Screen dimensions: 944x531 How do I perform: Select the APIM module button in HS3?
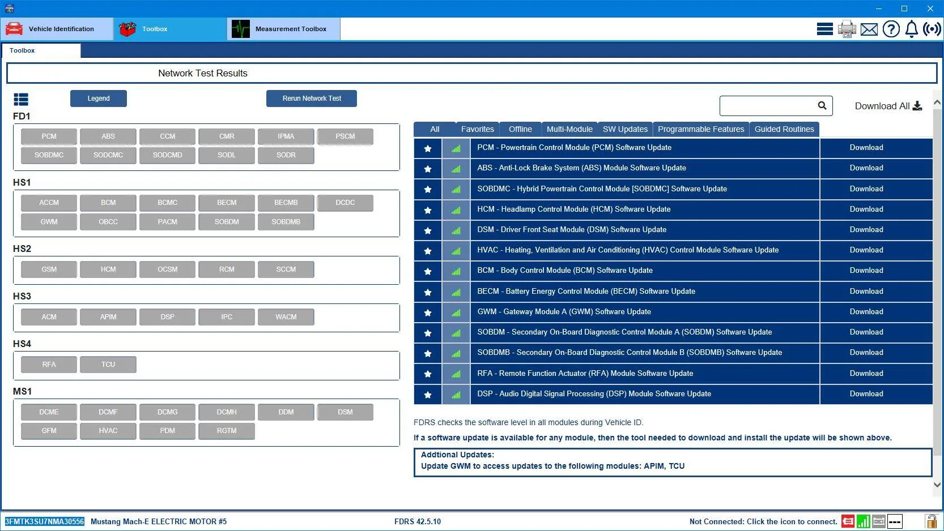click(x=108, y=317)
